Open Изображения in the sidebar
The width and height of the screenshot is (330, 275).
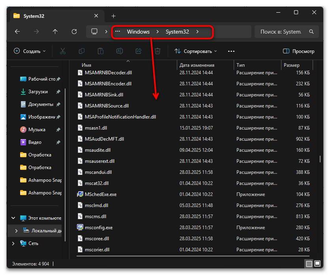click(x=38, y=117)
